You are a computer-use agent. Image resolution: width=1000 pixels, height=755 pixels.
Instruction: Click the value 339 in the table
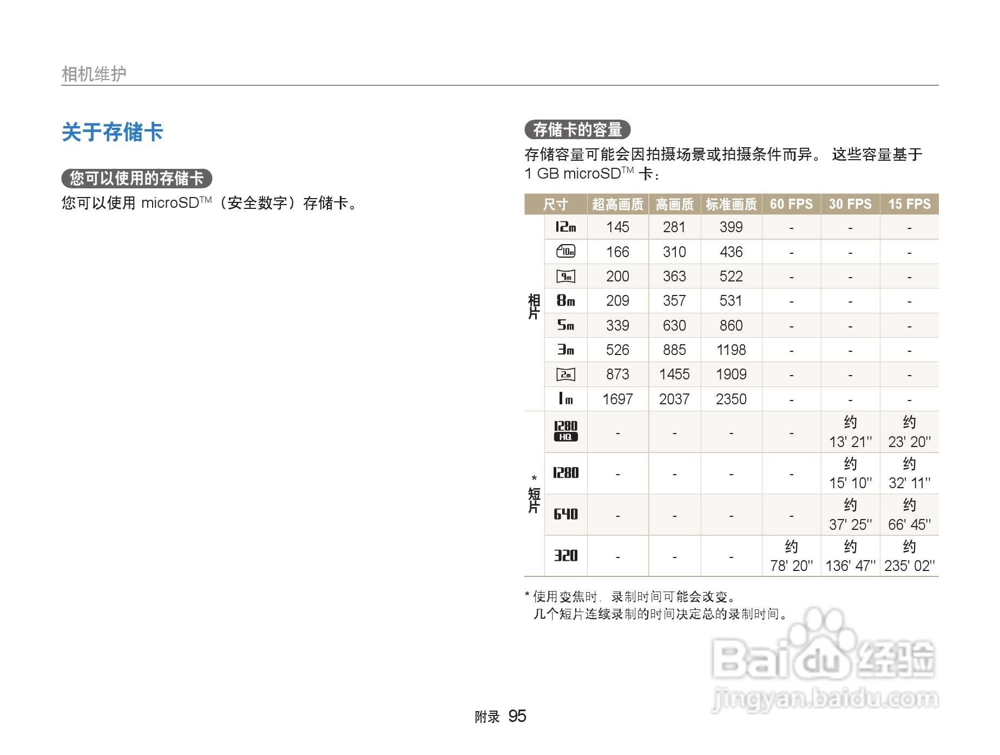coord(617,326)
